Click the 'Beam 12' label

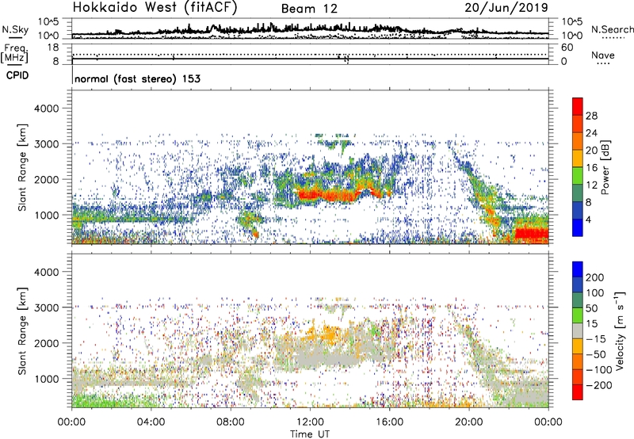(309, 9)
